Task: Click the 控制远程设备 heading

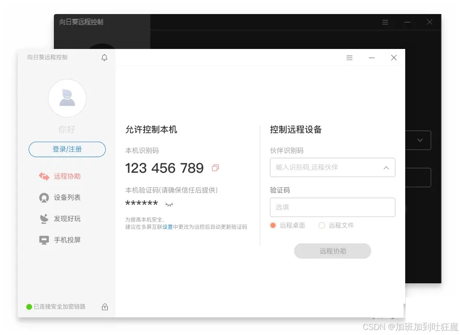Action: coord(296,130)
